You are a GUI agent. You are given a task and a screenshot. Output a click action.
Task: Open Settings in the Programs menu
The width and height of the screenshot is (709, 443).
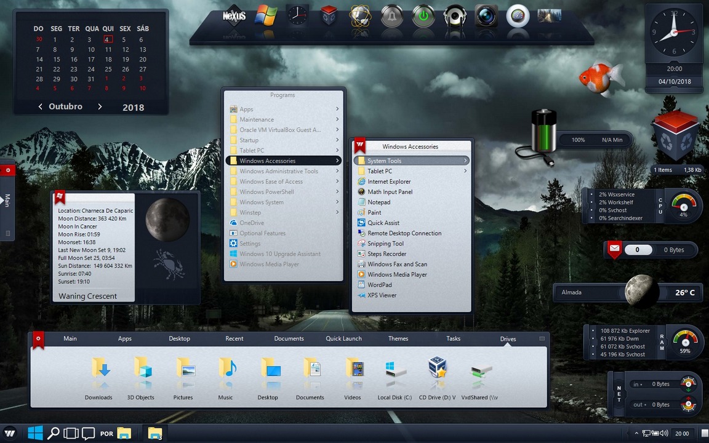[284, 243]
